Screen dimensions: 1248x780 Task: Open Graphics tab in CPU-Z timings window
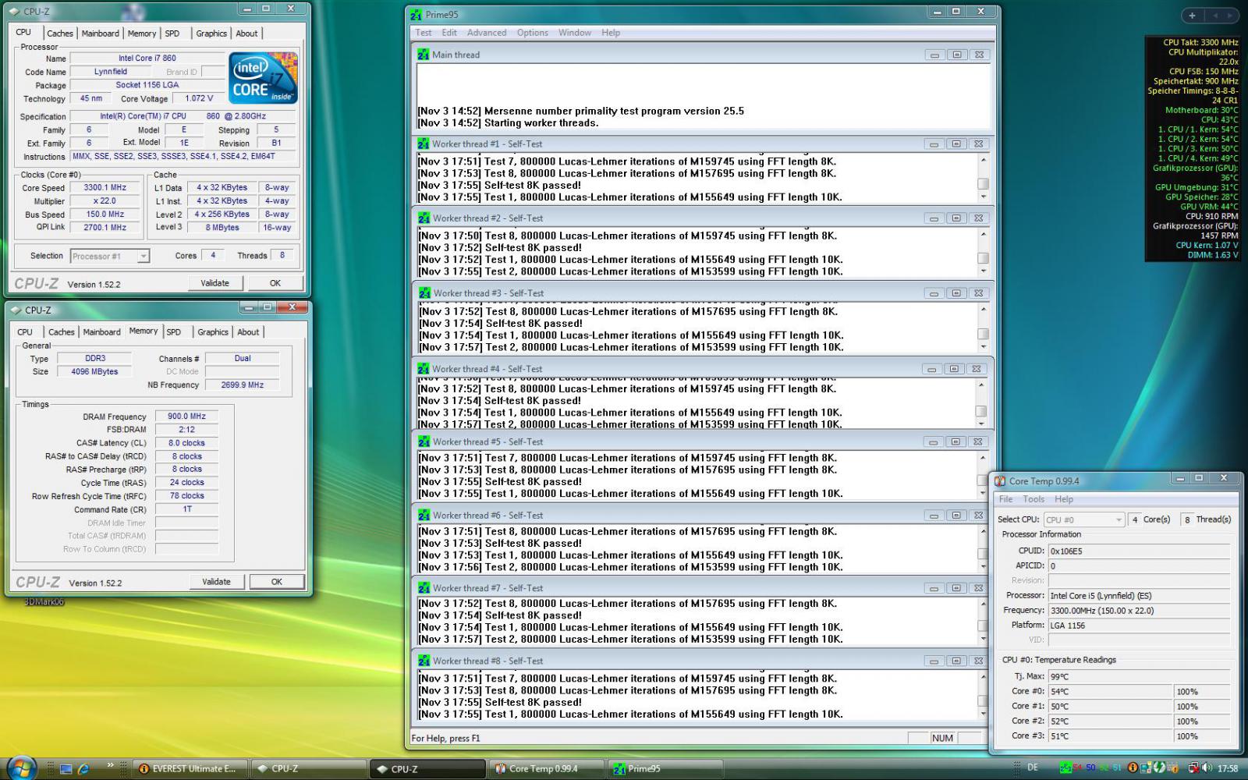213,332
